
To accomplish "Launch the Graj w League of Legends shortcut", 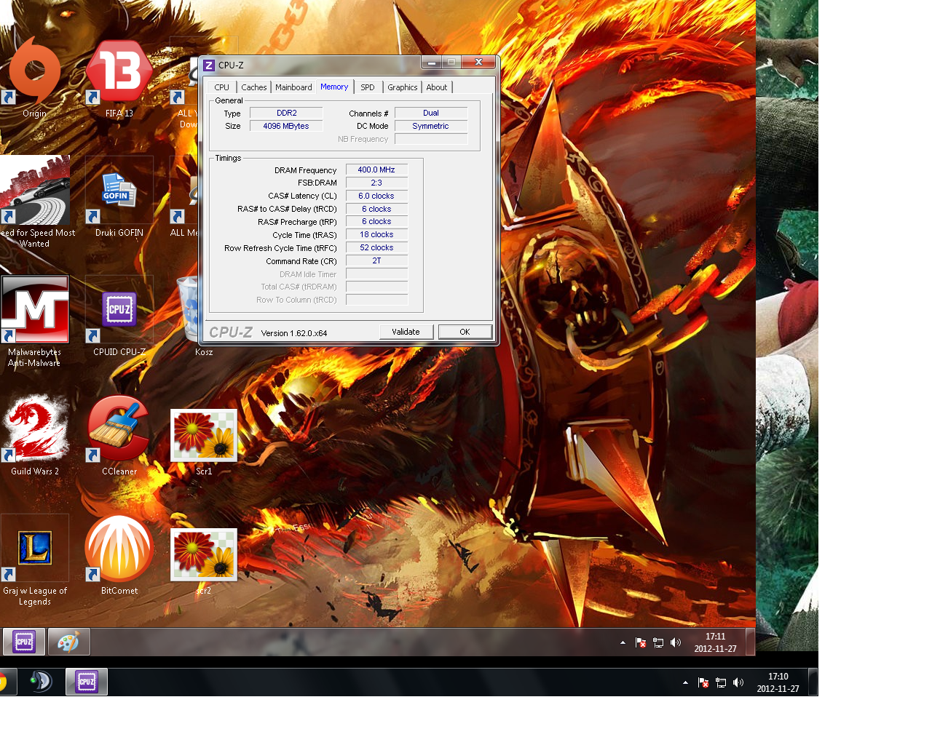I will coord(35,559).
